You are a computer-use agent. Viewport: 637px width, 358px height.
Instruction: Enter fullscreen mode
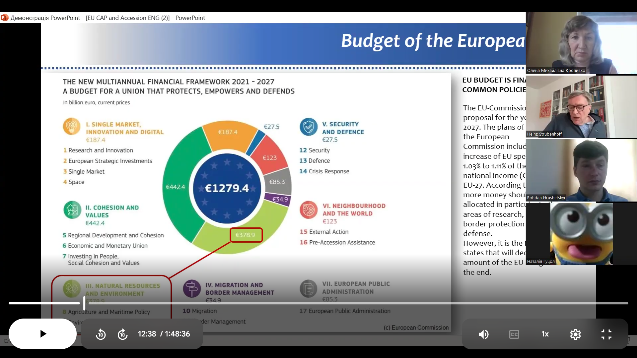pos(606,334)
